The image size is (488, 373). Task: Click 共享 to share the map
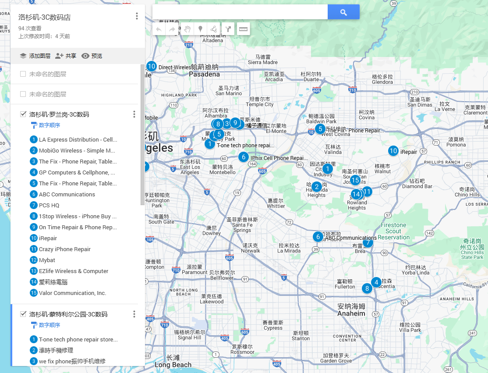click(x=66, y=56)
